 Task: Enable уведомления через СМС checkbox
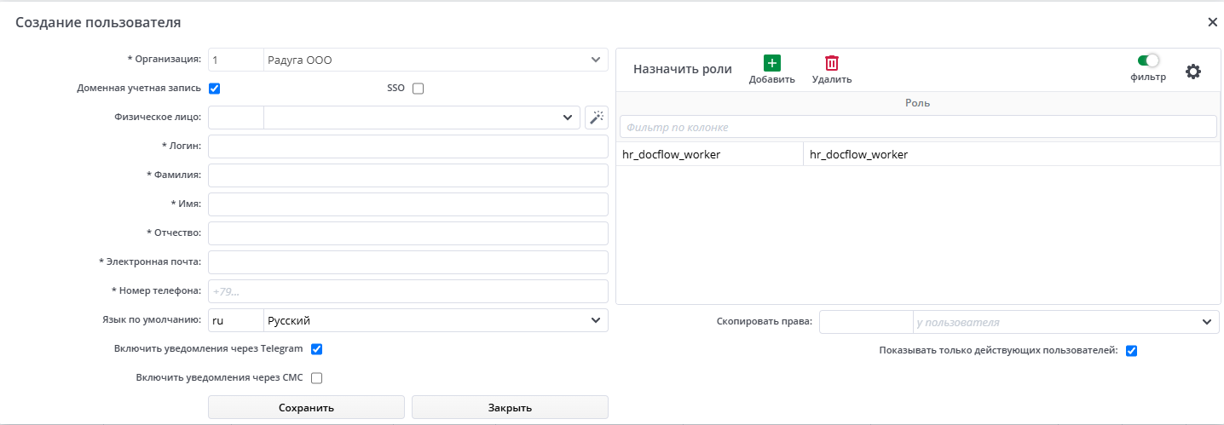coord(316,377)
